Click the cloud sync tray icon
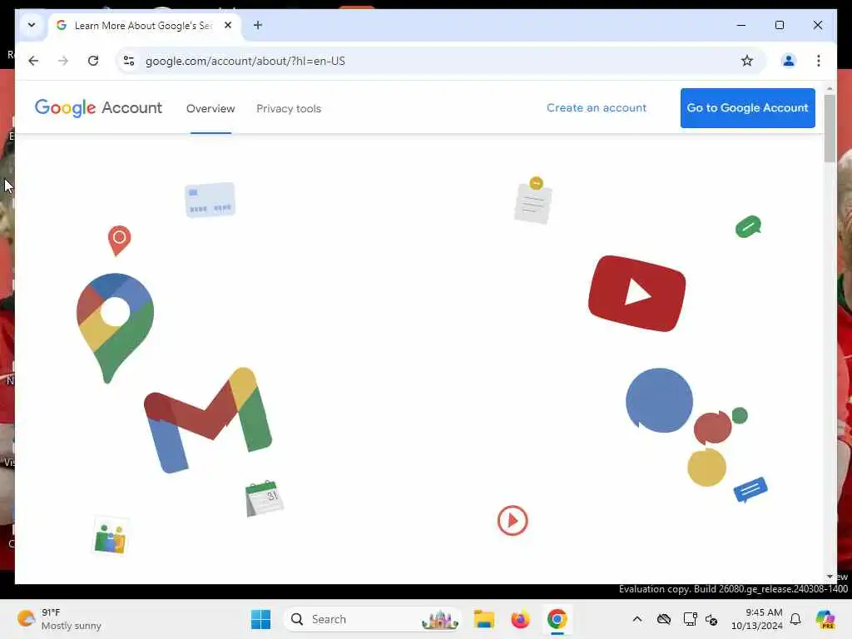852x639 pixels. pos(663,619)
